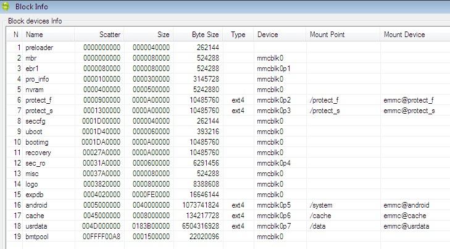Image resolution: width=450 pixels, height=249 pixels.
Task: Click the 0040000000 size value
Action: pos(151,205)
